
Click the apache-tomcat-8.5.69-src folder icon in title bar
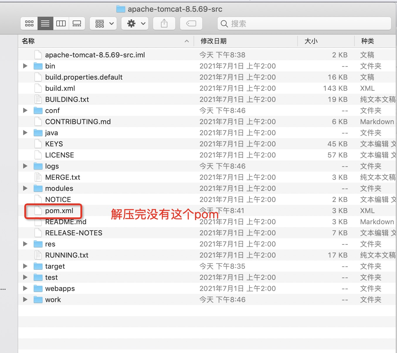(x=121, y=9)
